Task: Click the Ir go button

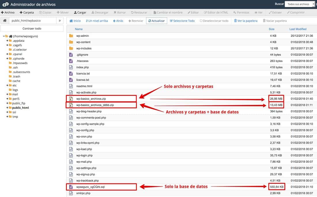Action: (x=60, y=21)
